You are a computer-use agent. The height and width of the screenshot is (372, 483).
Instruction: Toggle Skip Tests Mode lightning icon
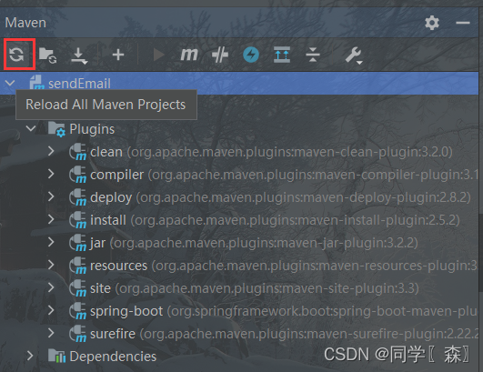[251, 55]
